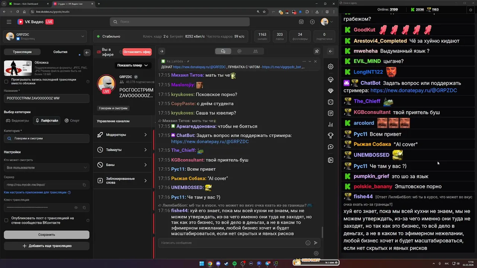The height and width of the screenshot is (268, 477).
Task: Open Discord from taskbar
Action: 218,264
